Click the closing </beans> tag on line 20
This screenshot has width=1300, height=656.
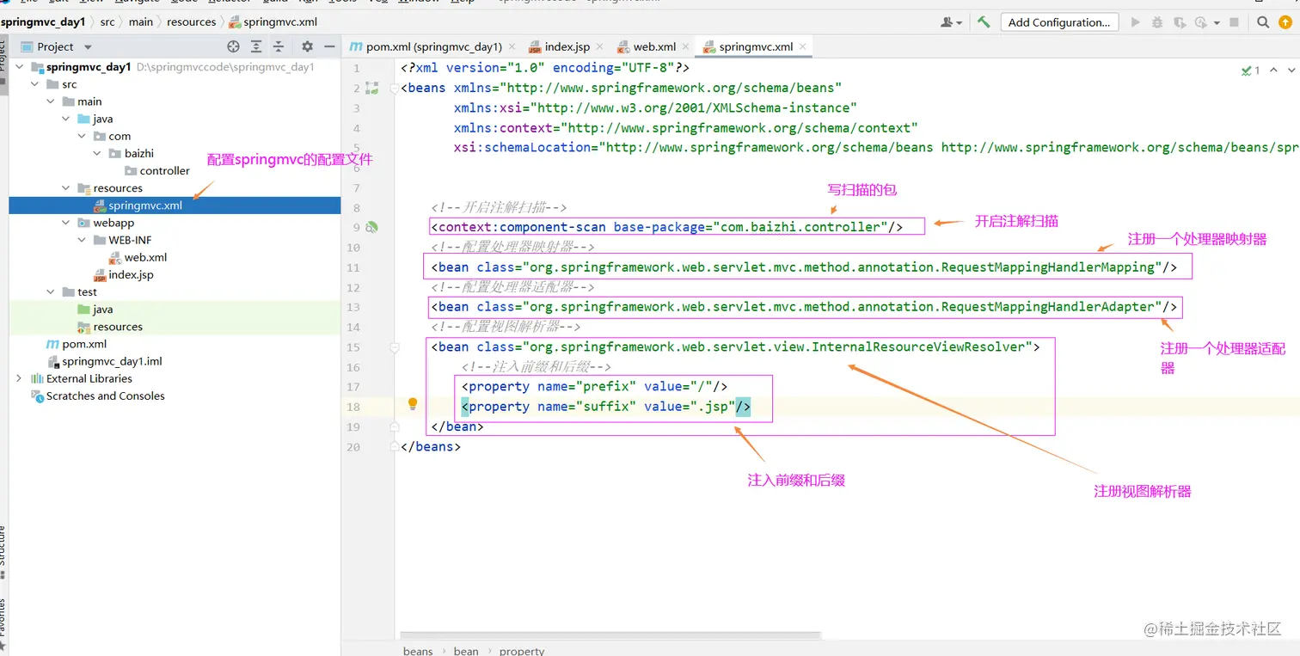[431, 447]
